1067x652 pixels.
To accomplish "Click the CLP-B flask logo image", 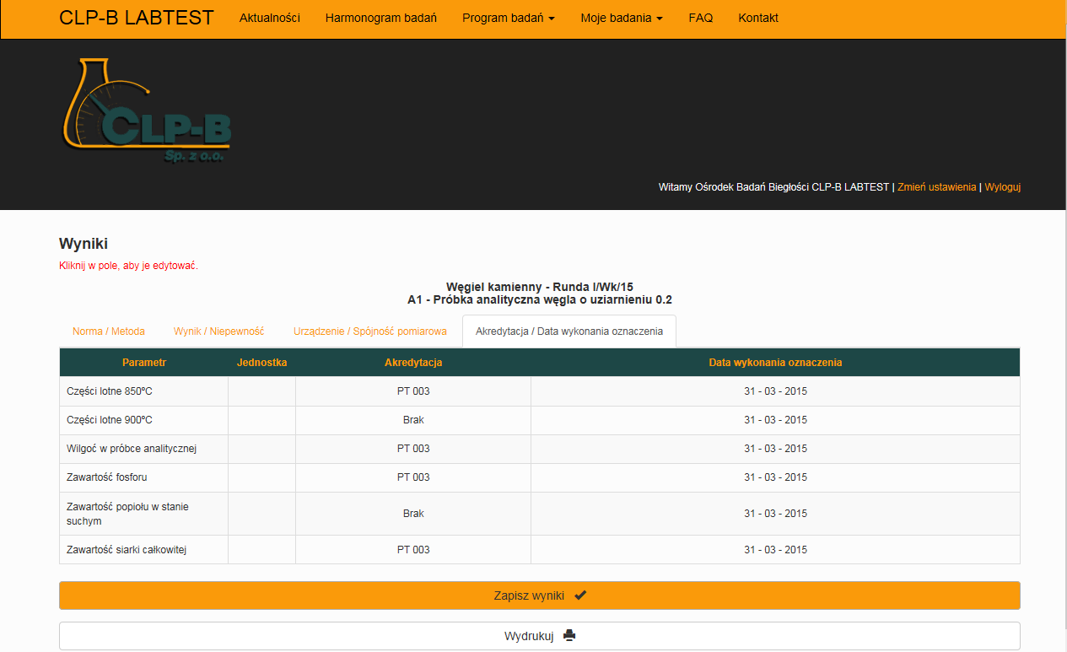I will pos(147,110).
